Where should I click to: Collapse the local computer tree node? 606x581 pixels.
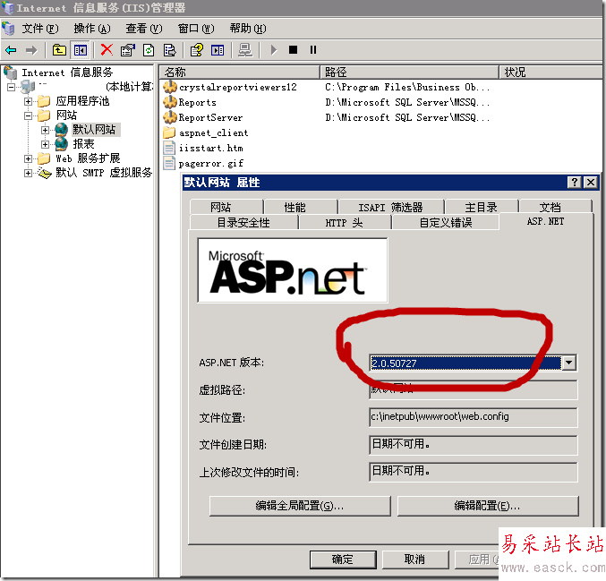tap(12, 87)
